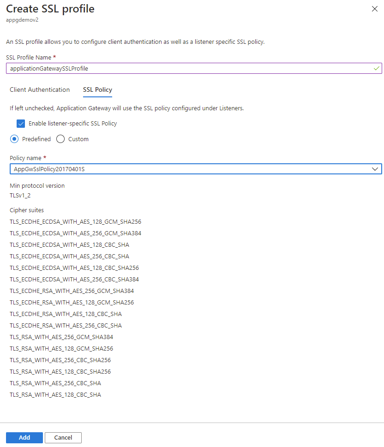Close the Create SSL profile panel
This screenshot has width=384, height=447.
coord(374,9)
